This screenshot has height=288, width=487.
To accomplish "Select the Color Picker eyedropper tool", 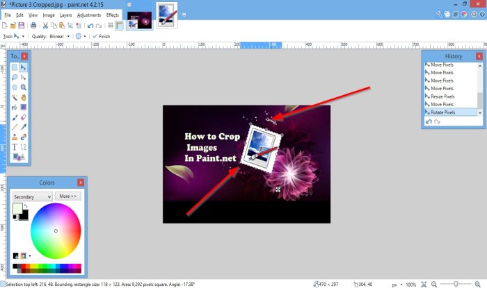I will click(23, 127).
